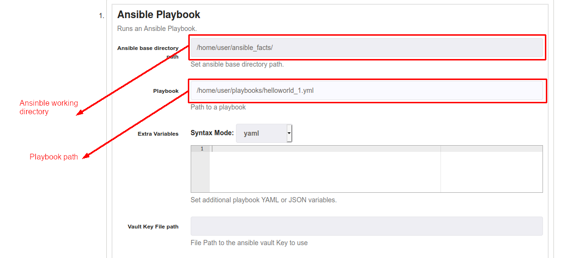Image resolution: width=563 pixels, height=258 pixels.
Task: Click line number 1 in editor gutter
Action: click(202, 149)
